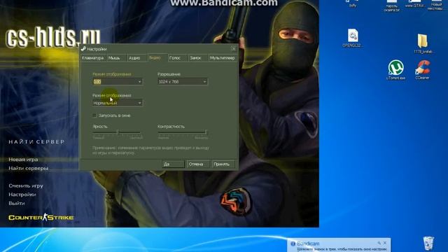Image resolution: width=448 pixels, height=252 pixels.
Task: Click the pin icon on Bandicam notification
Action: click(379, 243)
